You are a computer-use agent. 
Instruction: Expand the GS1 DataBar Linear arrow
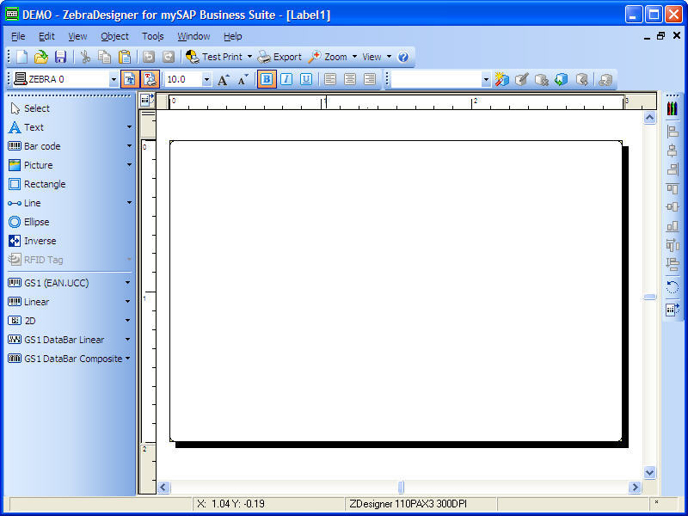point(128,340)
